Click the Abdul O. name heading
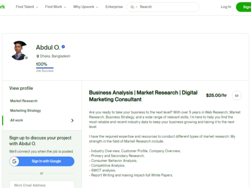This screenshot has height=188, width=251. pyautogui.click(x=48, y=48)
